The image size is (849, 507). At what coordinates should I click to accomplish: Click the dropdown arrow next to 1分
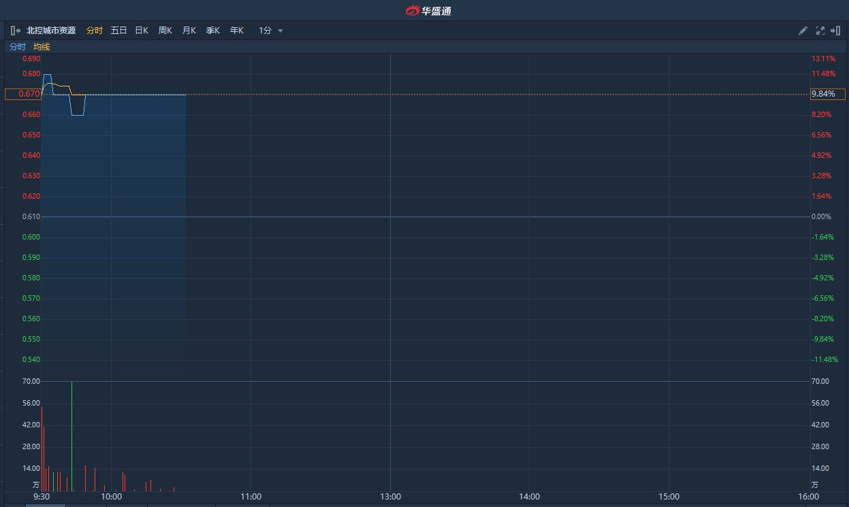[x=281, y=31]
